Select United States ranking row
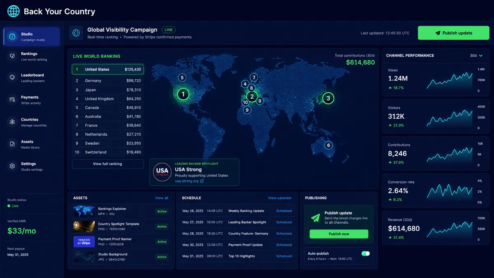Image resolution: width=494 pixels, height=278 pixels. [107, 69]
